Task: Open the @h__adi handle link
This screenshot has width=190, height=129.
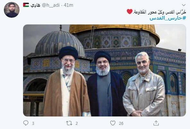Action: (x=51, y=5)
